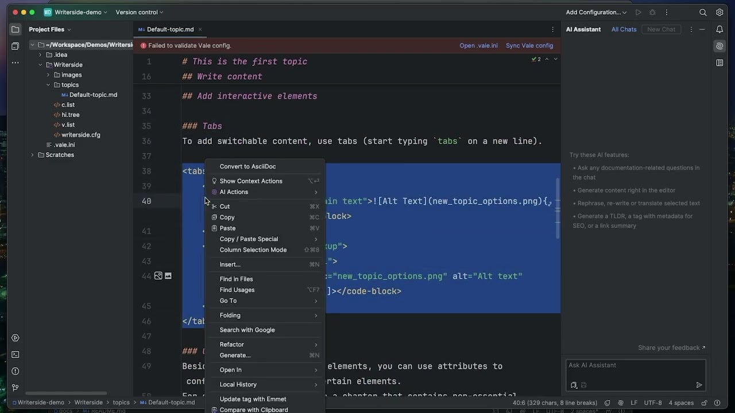Open the Notifications bell icon
Viewport: 735px width, 413px height.
719,29
